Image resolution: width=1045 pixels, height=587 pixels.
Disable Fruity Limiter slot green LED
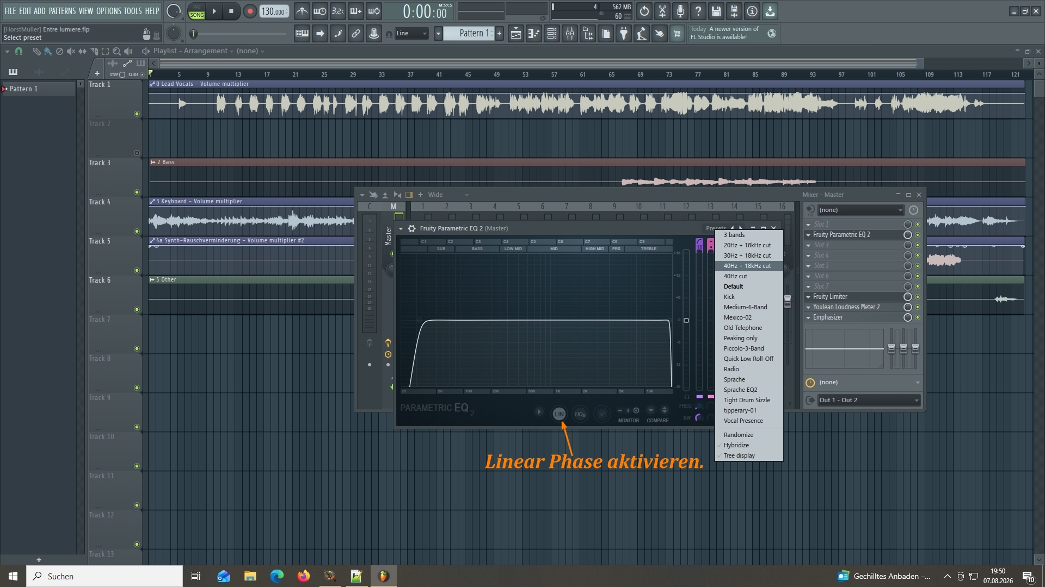coord(918,297)
